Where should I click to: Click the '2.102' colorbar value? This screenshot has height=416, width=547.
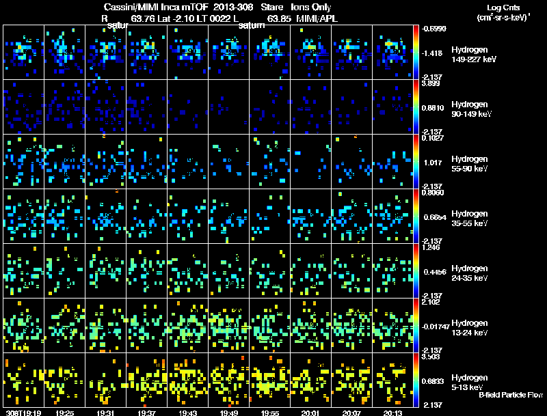(x=431, y=302)
